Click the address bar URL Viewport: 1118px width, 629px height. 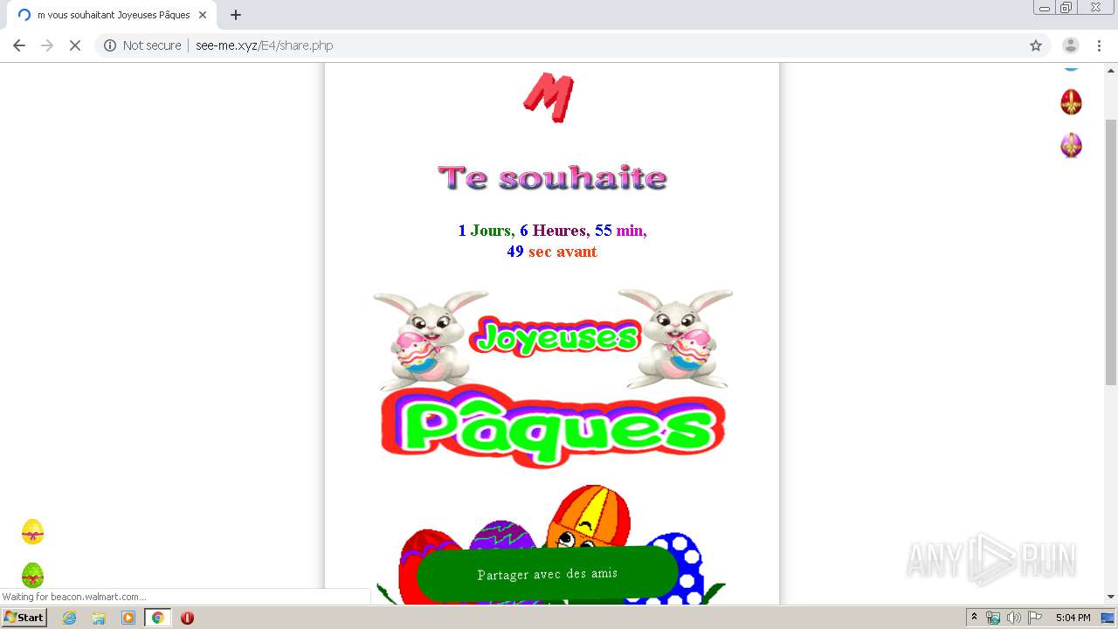click(x=265, y=45)
